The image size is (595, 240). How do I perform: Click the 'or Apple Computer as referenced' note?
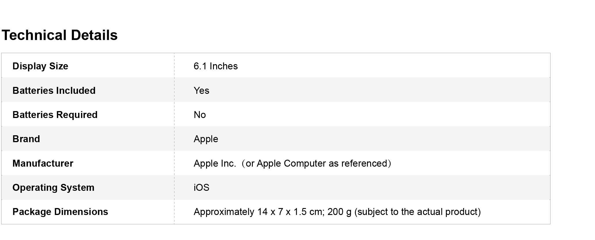click(316, 163)
